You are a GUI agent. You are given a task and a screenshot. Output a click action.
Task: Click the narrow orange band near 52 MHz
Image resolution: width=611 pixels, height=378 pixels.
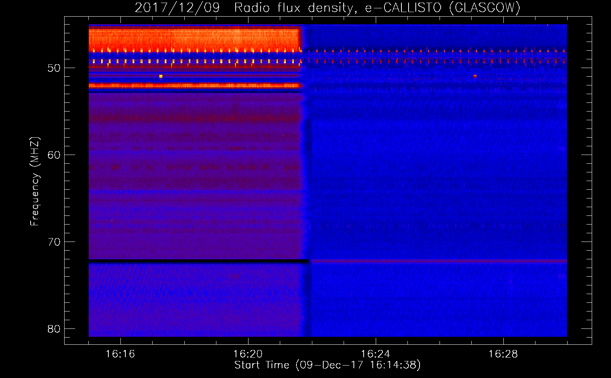pyautogui.click(x=194, y=86)
